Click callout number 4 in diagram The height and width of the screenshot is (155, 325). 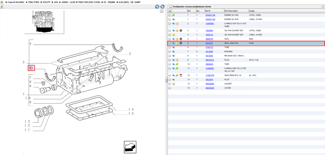point(30,44)
